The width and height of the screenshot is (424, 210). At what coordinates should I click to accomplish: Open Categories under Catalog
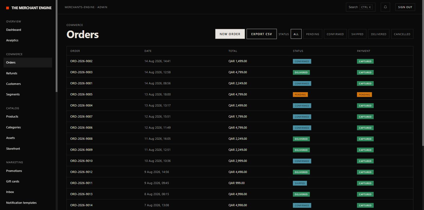click(28, 127)
